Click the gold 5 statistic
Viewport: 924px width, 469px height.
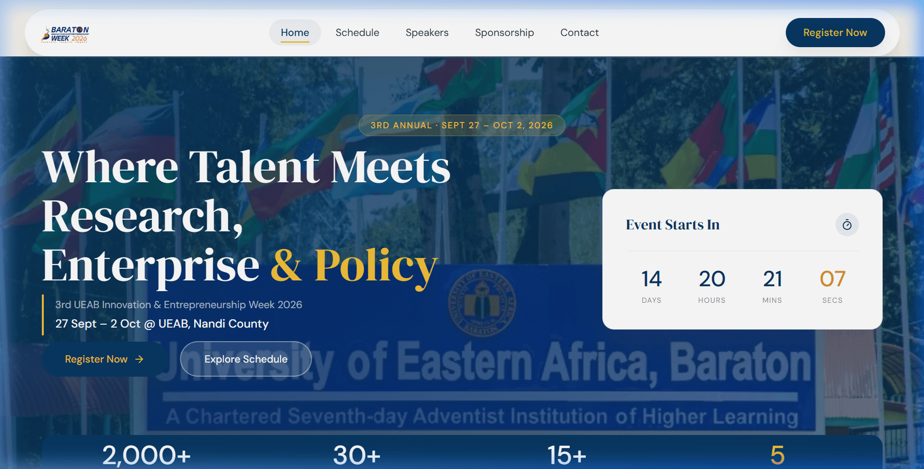pyautogui.click(x=778, y=455)
